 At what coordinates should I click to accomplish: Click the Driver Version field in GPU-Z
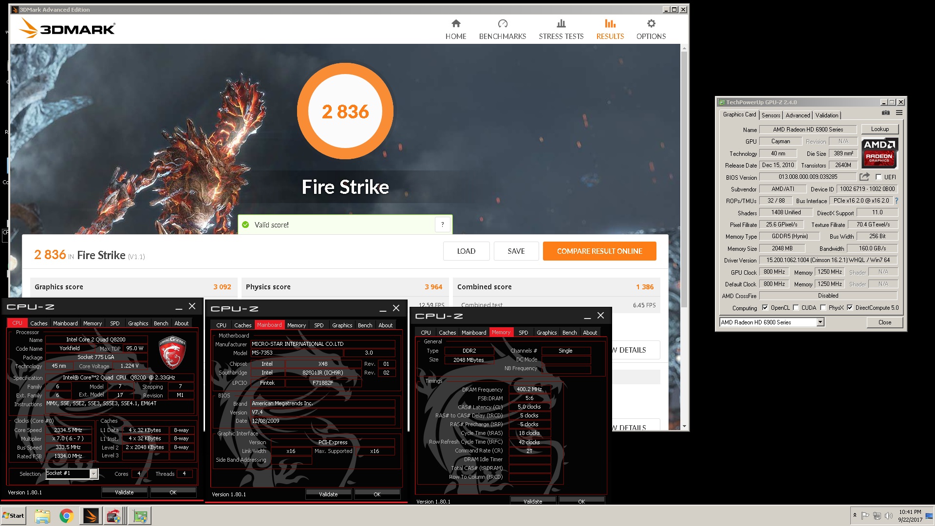[x=828, y=260]
